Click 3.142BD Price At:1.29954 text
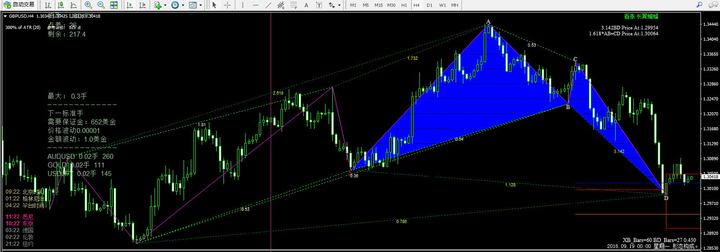The width and height of the screenshot is (720, 252). click(630, 28)
